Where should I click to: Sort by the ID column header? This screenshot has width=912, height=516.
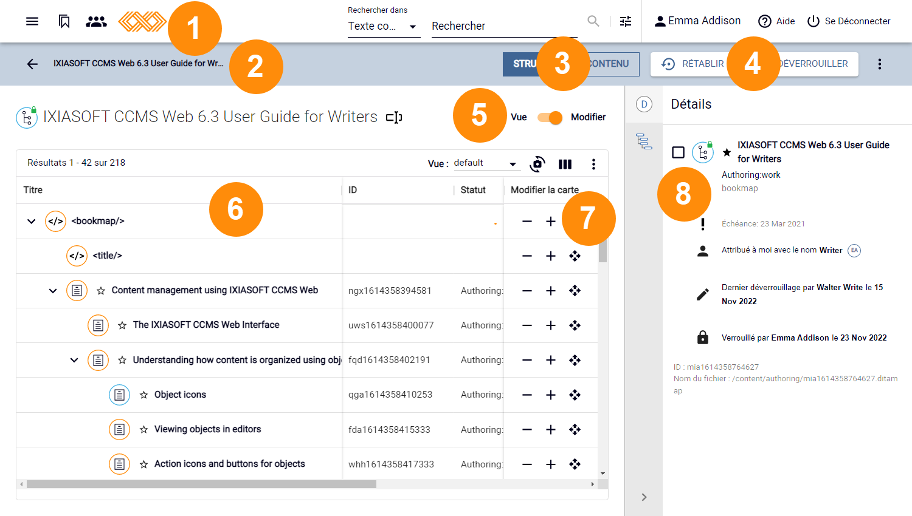[353, 190]
